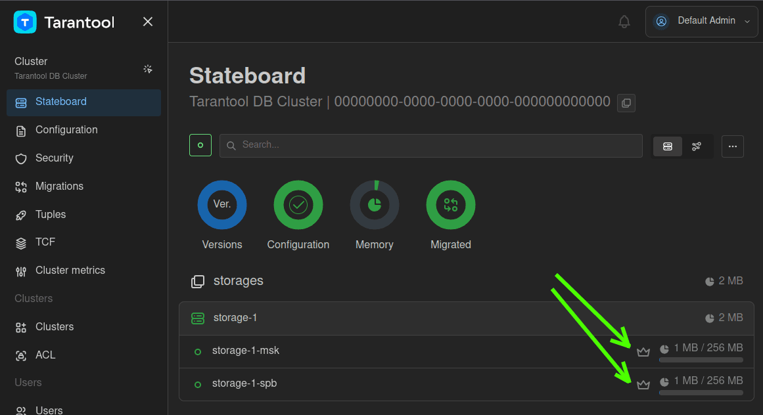Close the sidebar with the X button
763x415 pixels.
148,22
